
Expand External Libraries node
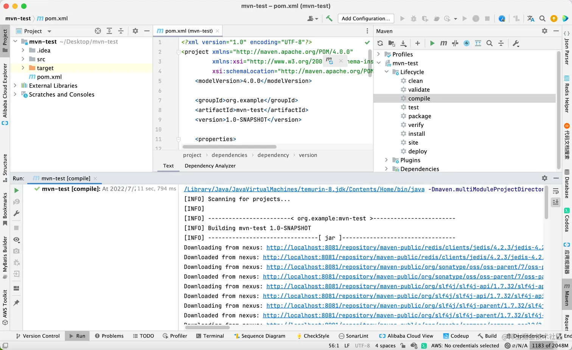(x=15, y=86)
